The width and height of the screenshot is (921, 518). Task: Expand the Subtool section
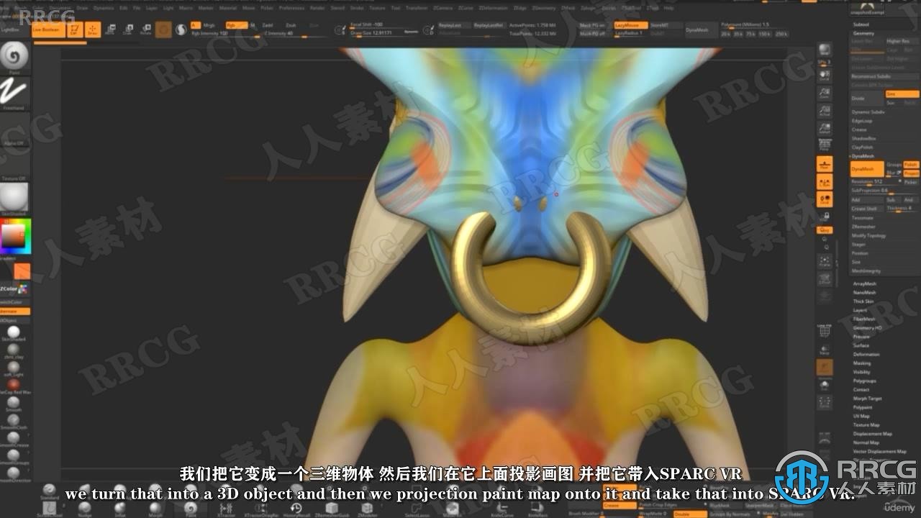tap(861, 24)
